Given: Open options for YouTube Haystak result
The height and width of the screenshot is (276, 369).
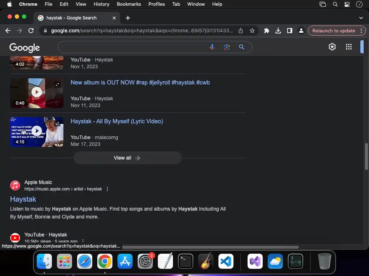Looking at the screenshot, I should pos(83,241).
